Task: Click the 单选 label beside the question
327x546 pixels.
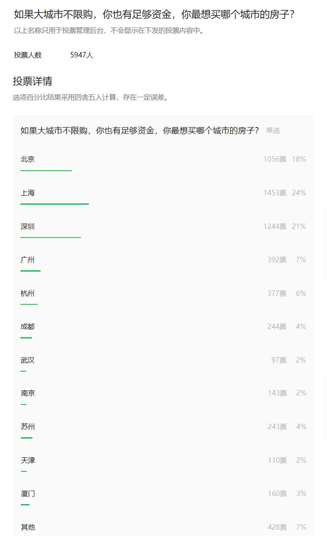Action: 273,131
